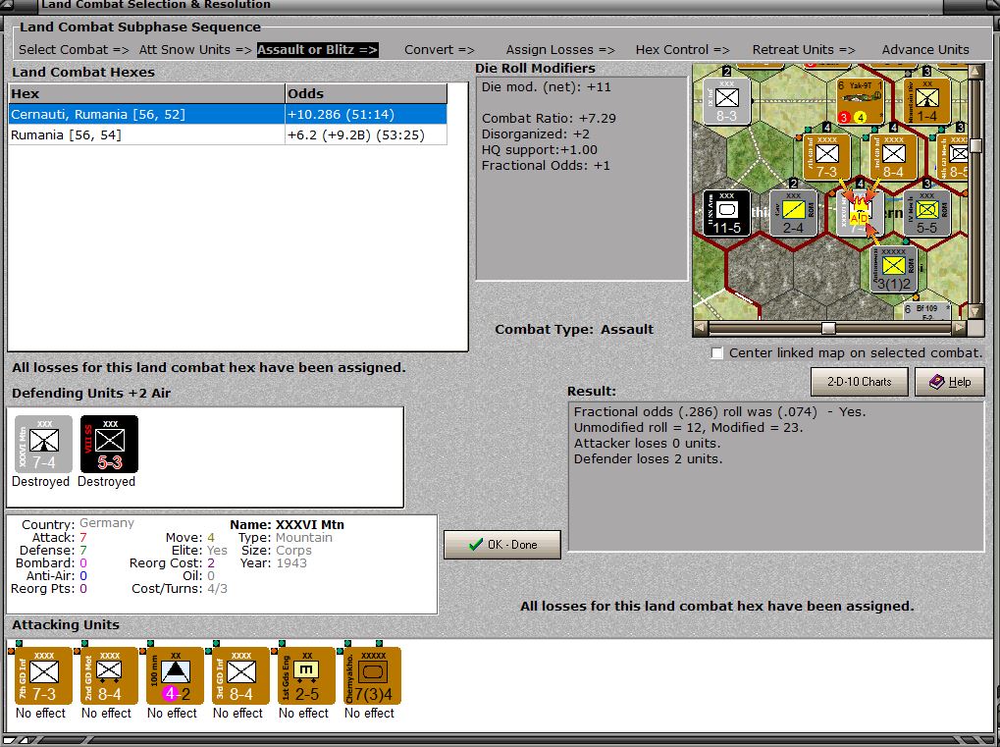This screenshot has height=747, width=1000.
Task: Click map scroll up arrow
Action: pos(975,71)
